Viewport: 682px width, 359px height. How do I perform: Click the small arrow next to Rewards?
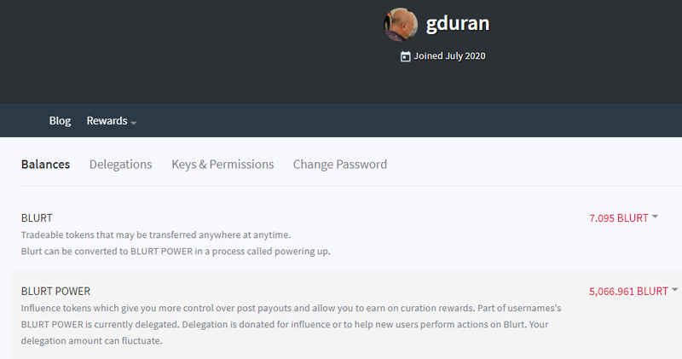click(134, 123)
